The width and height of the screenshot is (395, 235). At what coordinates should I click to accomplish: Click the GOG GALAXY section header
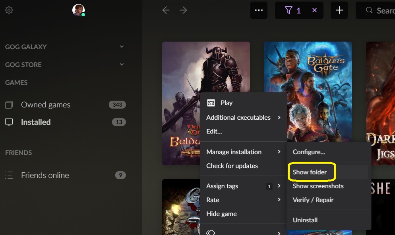(26, 47)
